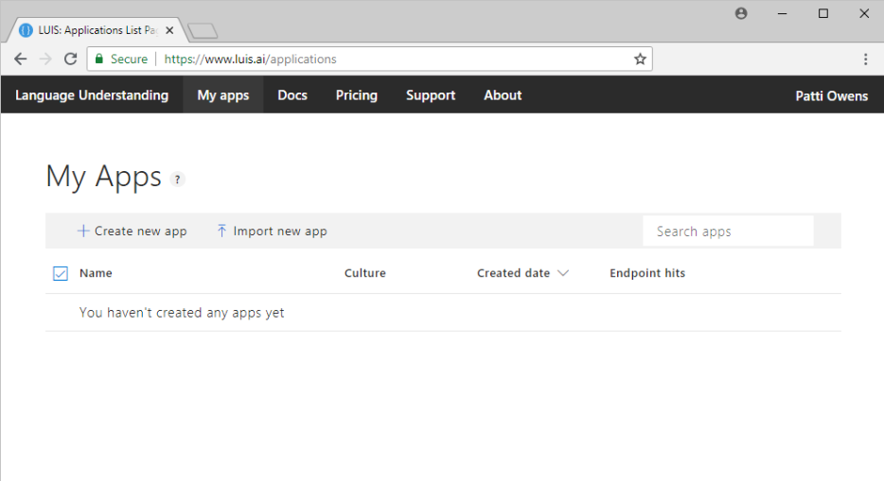Click the Endpoint hits column header
884x481 pixels.
tap(647, 273)
